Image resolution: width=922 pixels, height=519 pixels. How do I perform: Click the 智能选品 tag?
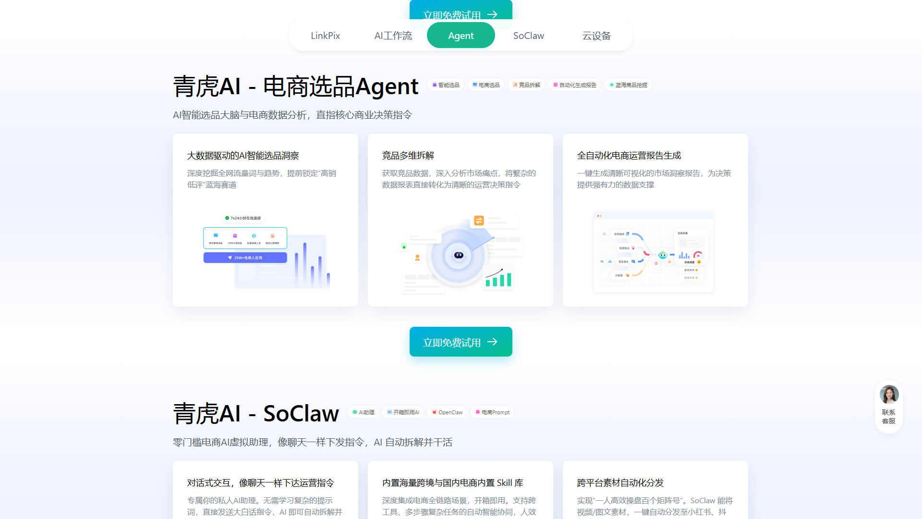pyautogui.click(x=446, y=85)
